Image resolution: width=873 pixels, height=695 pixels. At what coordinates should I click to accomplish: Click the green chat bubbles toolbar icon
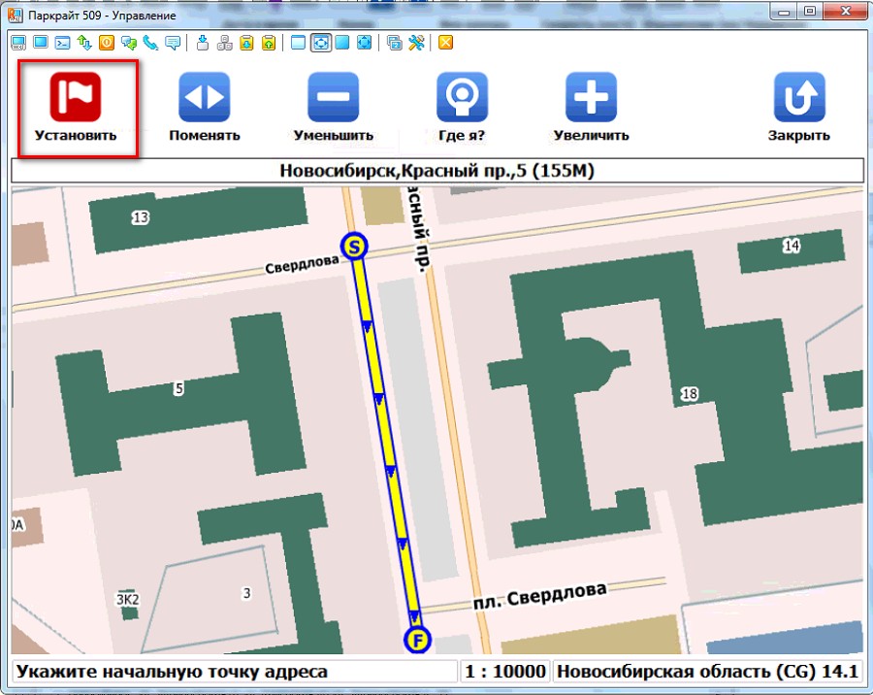pyautogui.click(x=128, y=43)
